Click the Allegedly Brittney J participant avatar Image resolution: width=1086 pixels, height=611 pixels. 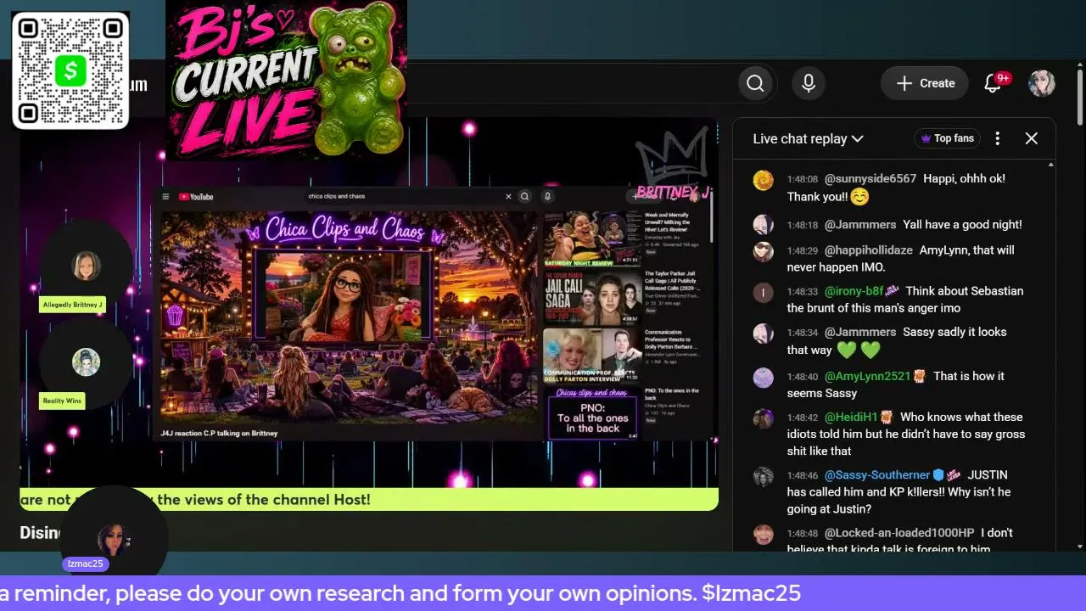point(87,266)
